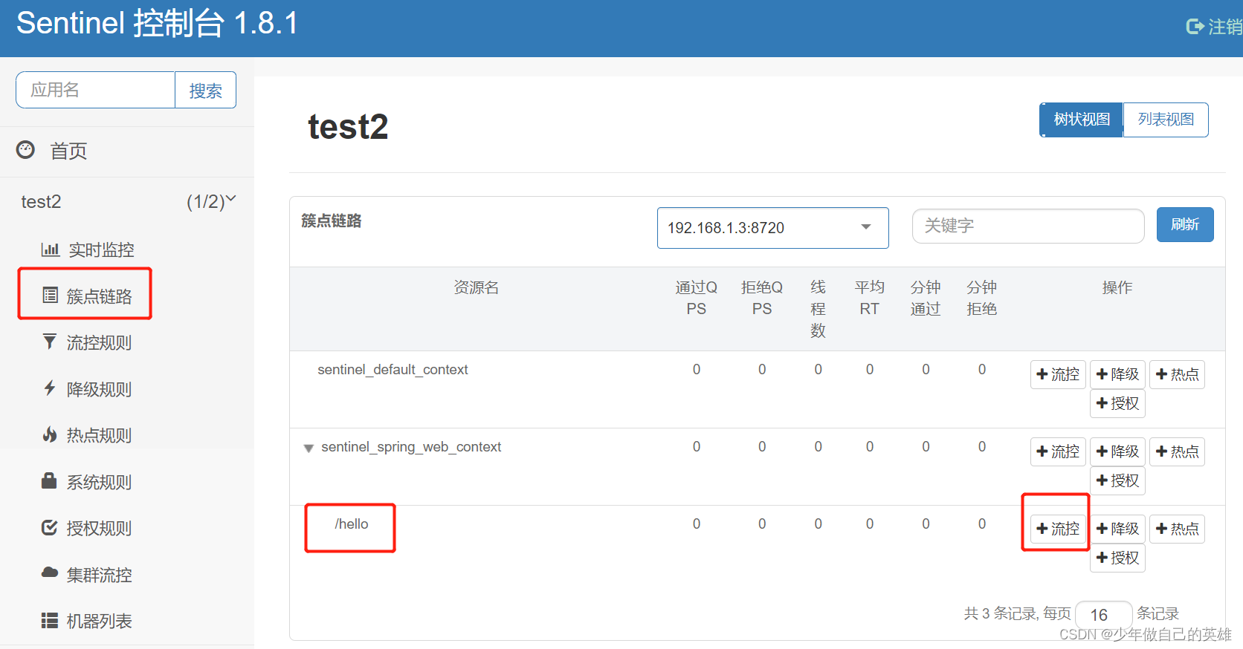Click the lock icon for 系统规则
The image size is (1243, 649).
pyautogui.click(x=49, y=480)
